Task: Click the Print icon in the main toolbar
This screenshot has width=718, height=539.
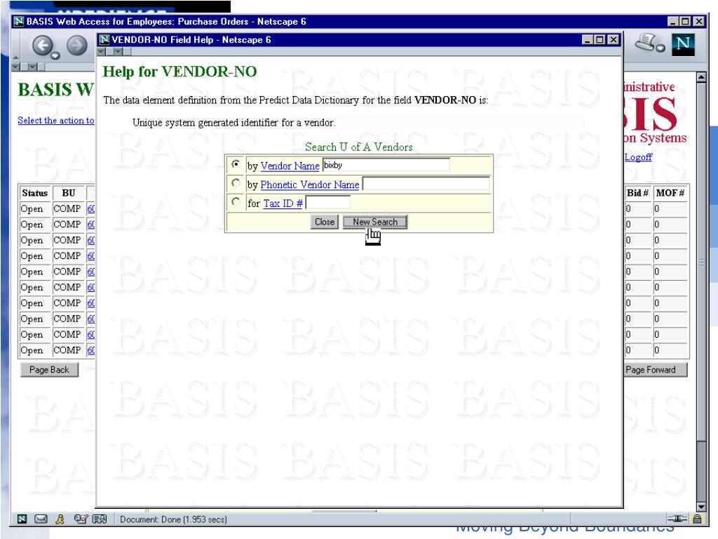Action: 646,43
